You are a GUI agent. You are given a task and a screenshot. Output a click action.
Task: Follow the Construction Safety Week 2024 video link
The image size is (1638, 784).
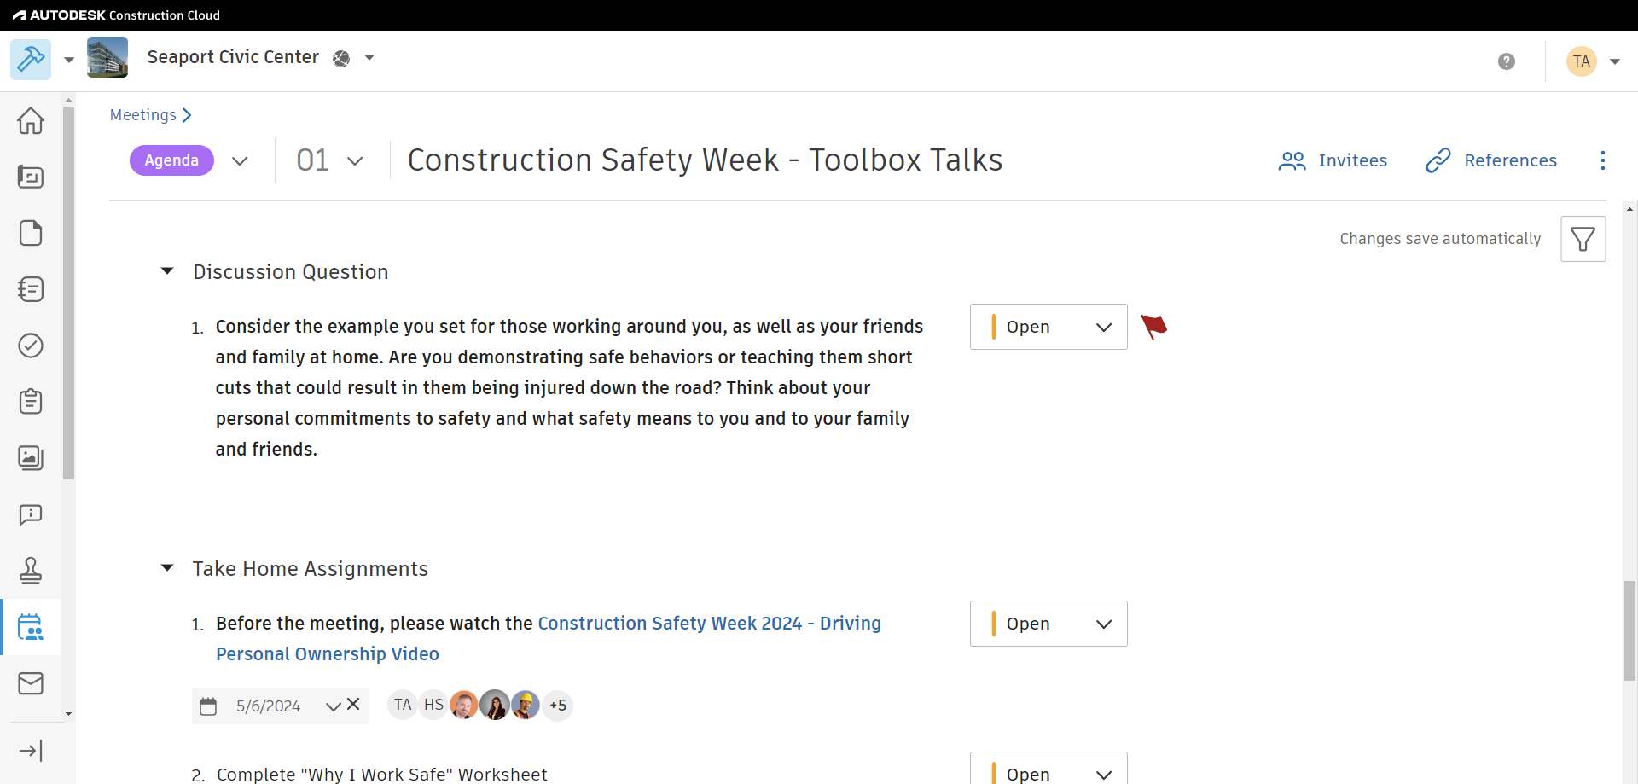coord(709,624)
